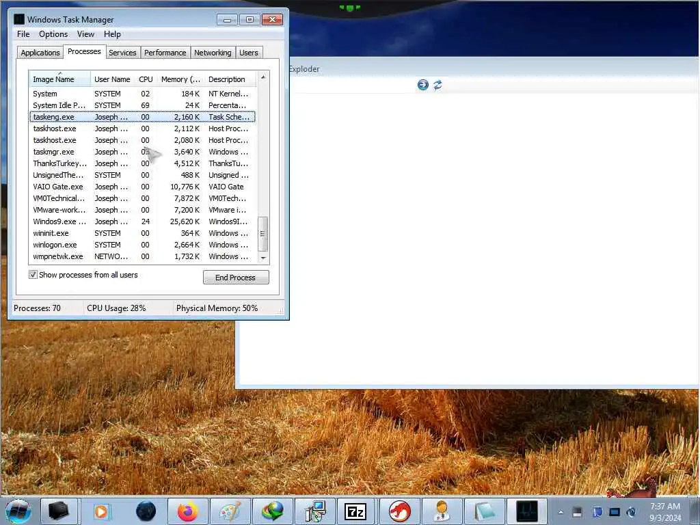Sort by User Name column header
The width and height of the screenshot is (700, 525).
[x=113, y=79]
